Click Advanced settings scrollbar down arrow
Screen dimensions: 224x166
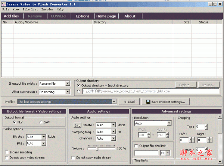point(220,162)
